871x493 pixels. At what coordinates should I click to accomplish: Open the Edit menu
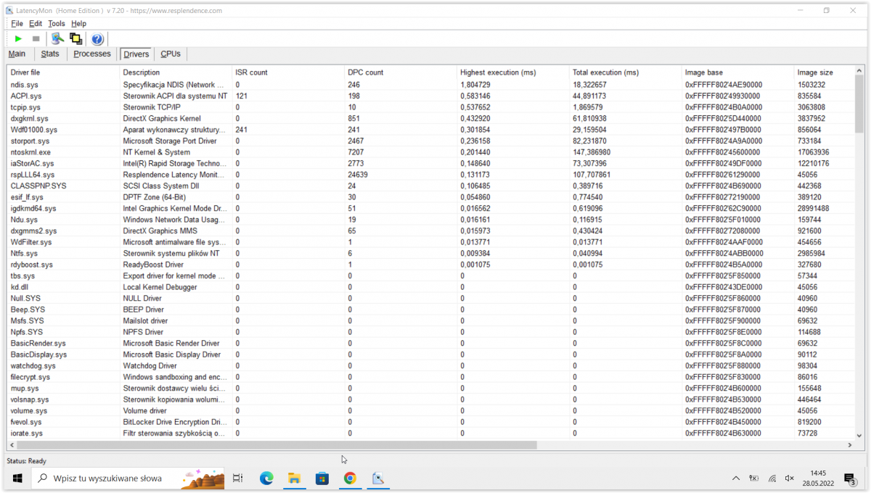(x=36, y=24)
